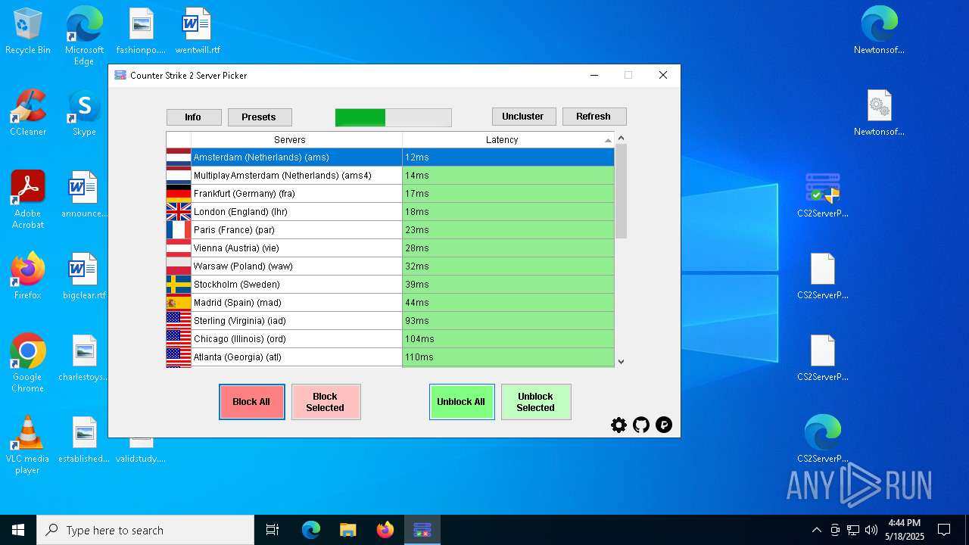Click the Germany flag for Frankfurt
This screenshot has height=545, width=969.
pos(179,194)
